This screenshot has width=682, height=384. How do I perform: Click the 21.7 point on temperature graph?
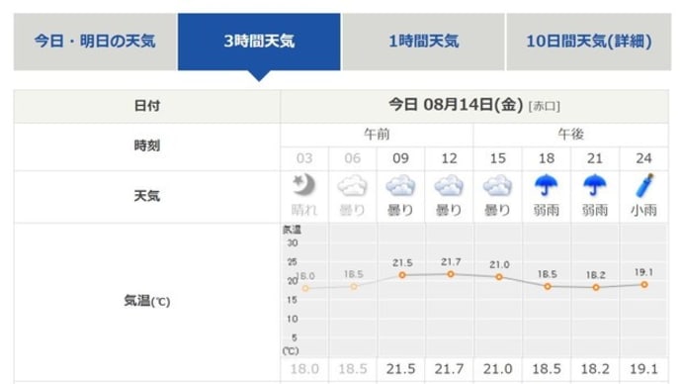click(451, 274)
